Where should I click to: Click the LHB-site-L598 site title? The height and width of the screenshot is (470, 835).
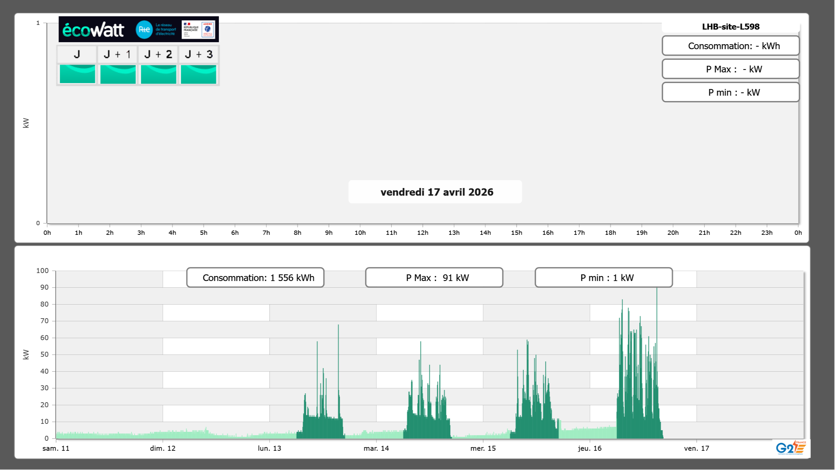(x=731, y=27)
